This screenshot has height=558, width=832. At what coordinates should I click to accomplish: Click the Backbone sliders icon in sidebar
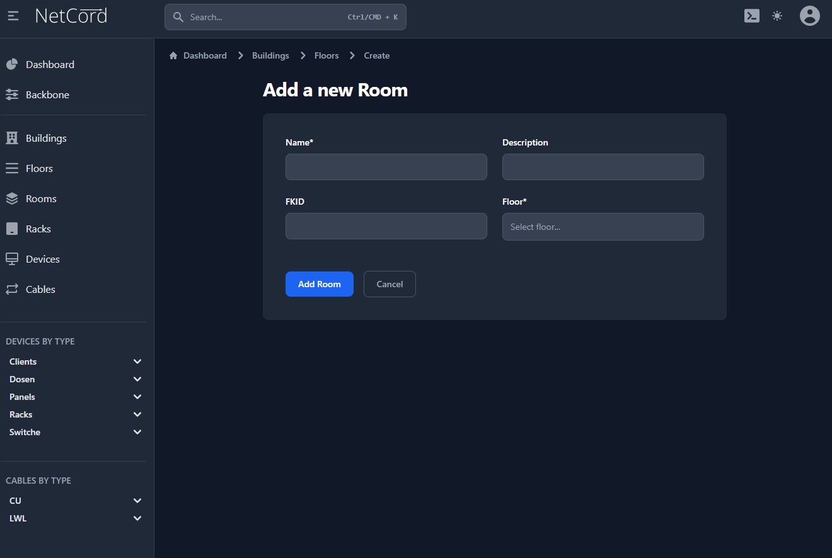12,94
